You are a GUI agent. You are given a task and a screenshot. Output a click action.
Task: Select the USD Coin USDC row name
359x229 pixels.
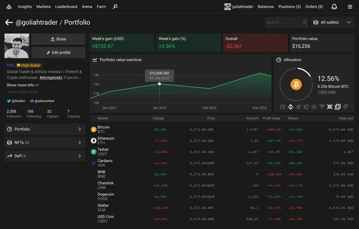pos(106,218)
